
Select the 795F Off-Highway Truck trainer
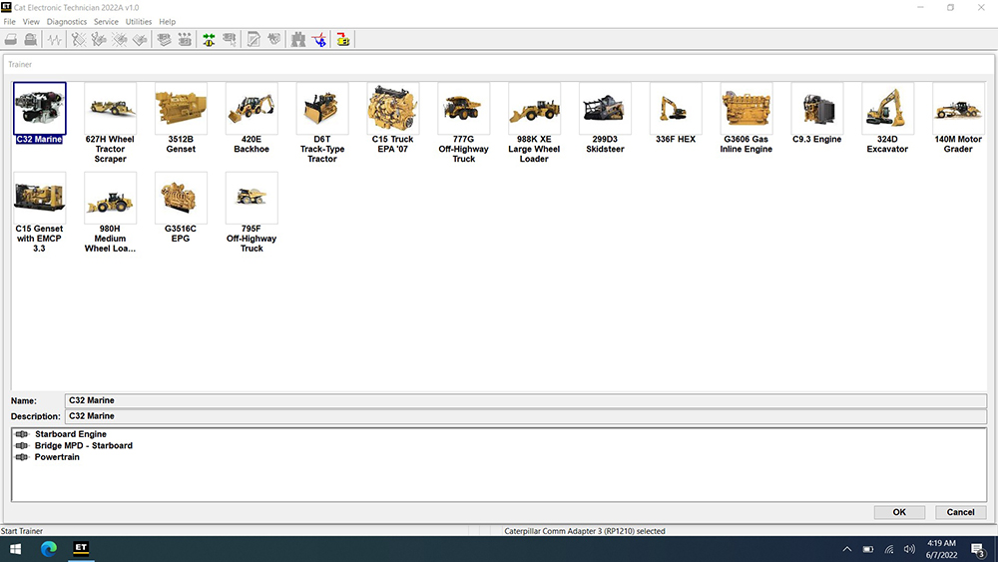point(251,213)
